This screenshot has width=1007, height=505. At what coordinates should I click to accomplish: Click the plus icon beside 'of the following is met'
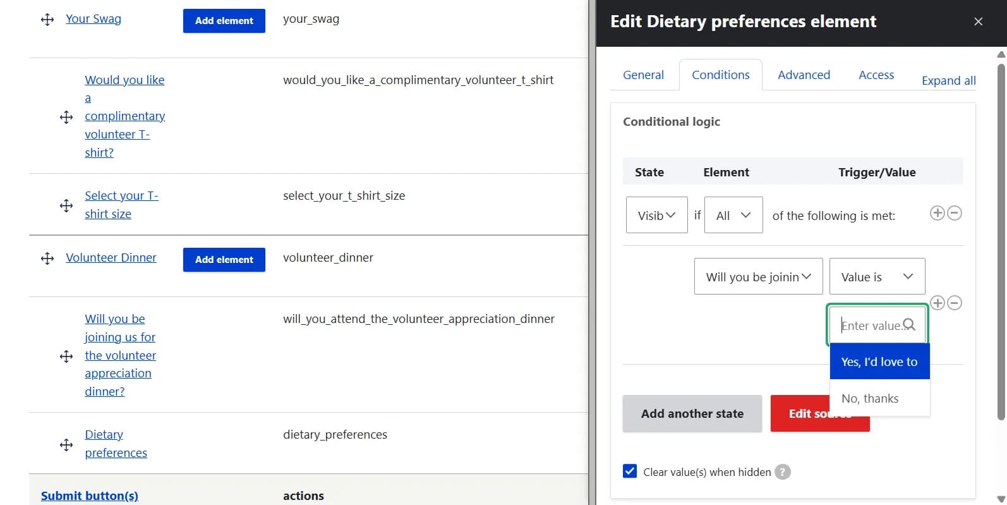point(938,213)
